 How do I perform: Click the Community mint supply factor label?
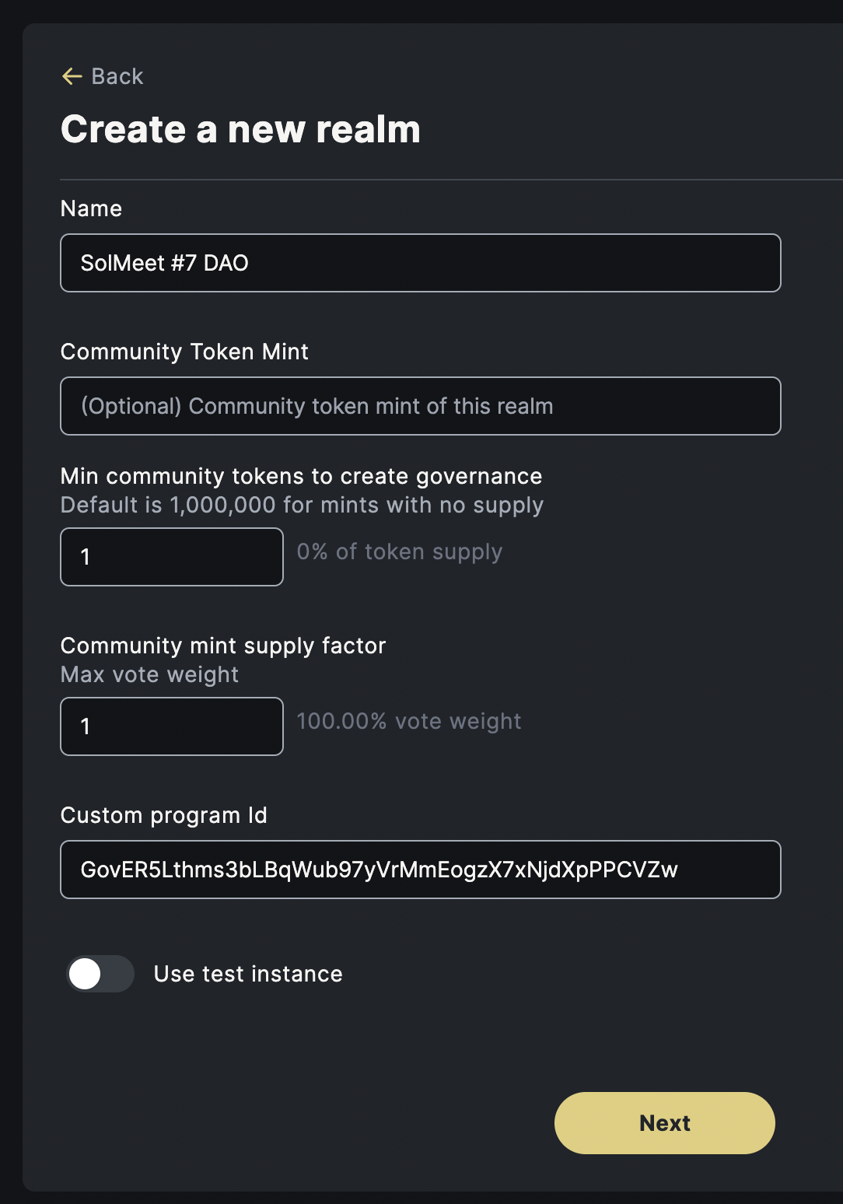[223, 646]
